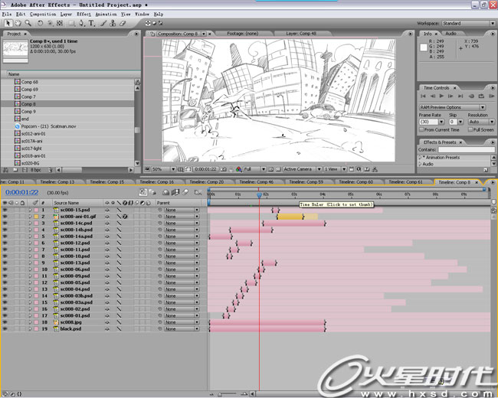Select the Zoom magnifier tool
498x398 pixels.
click(28, 23)
